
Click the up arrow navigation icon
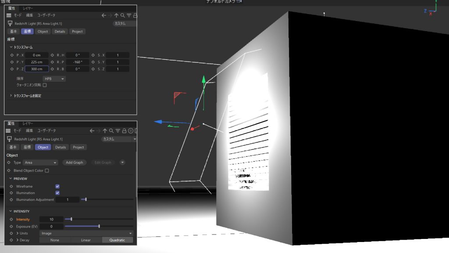click(x=116, y=15)
